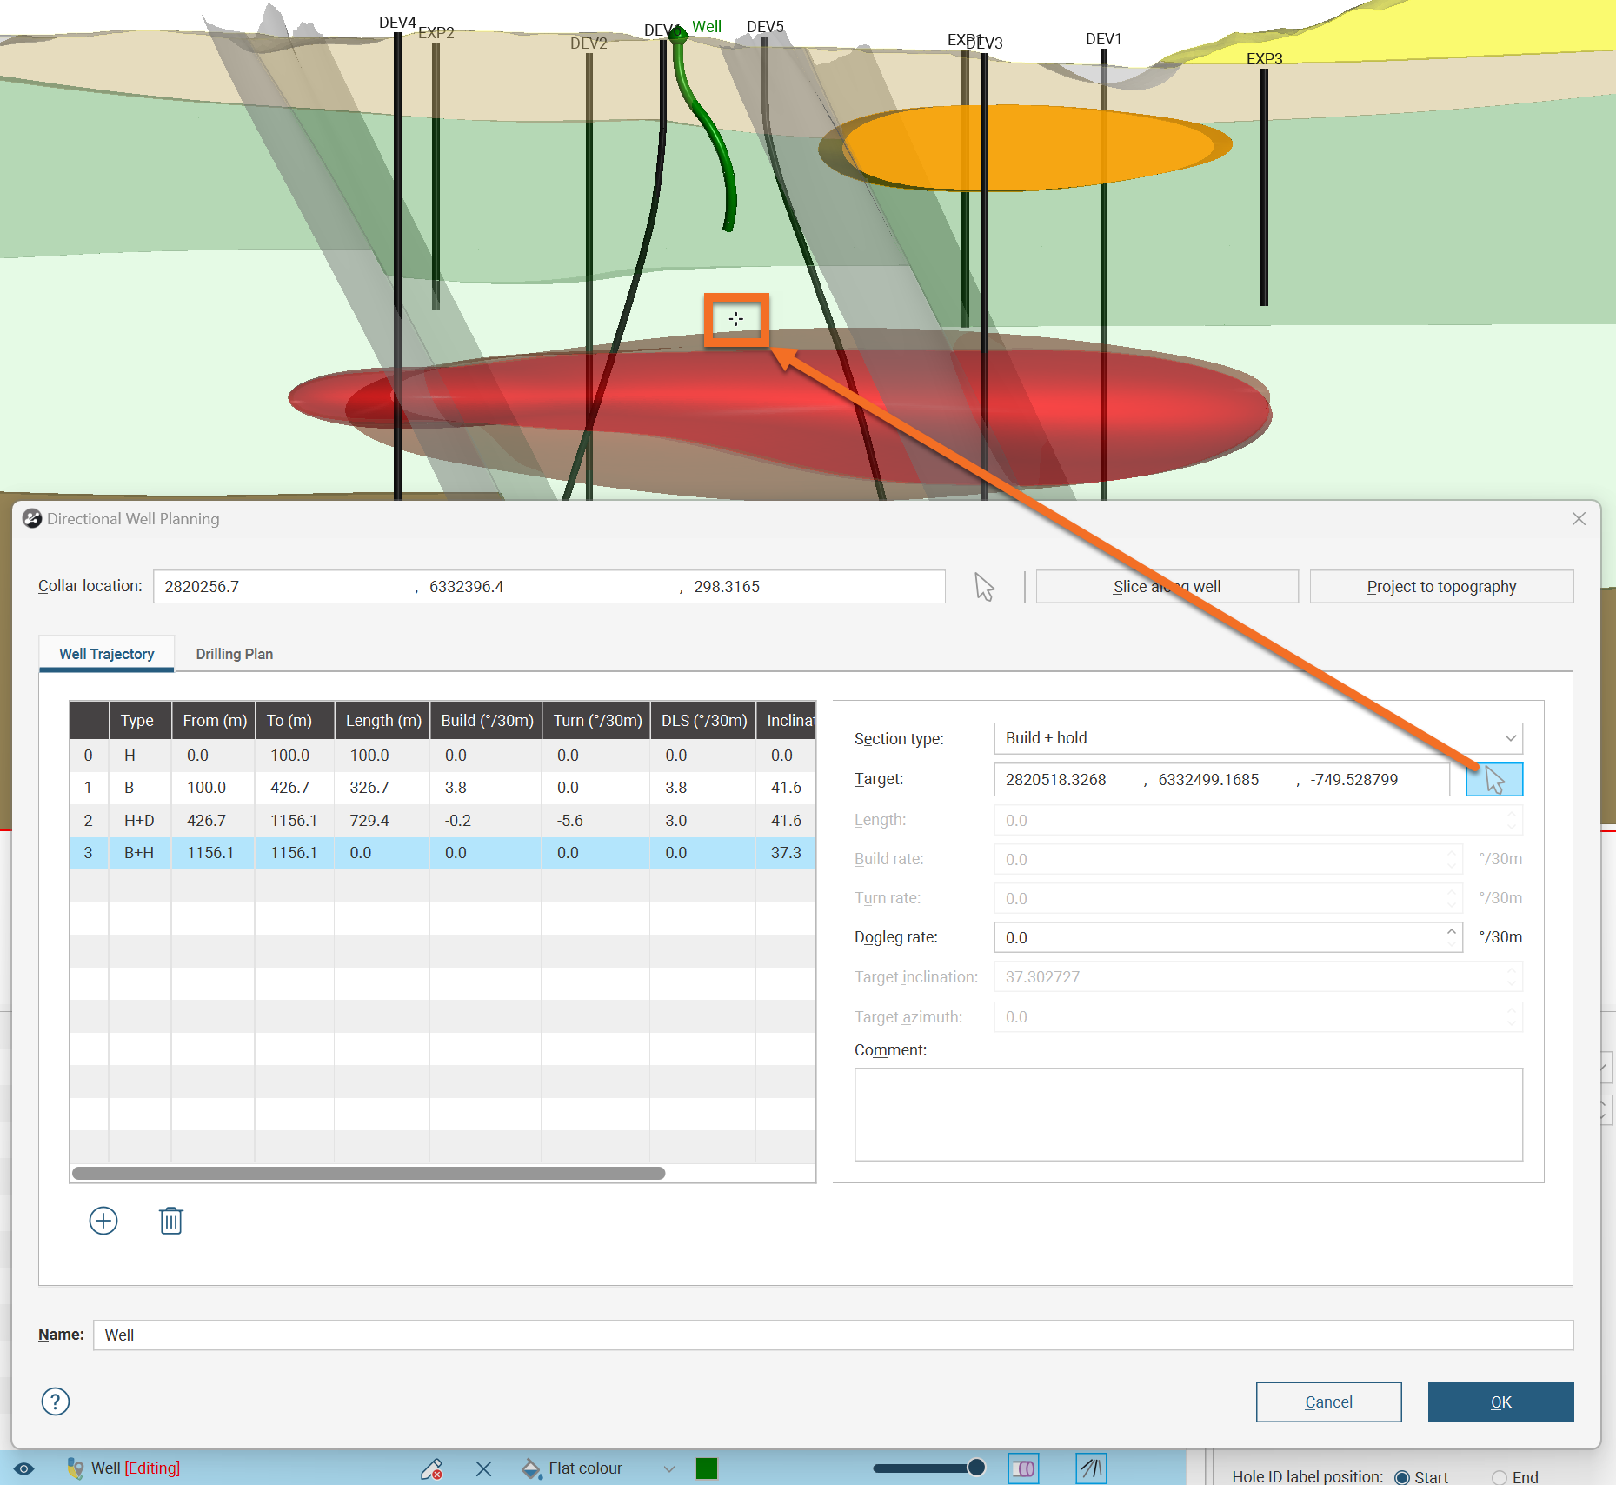This screenshot has width=1616, height=1485.
Task: Increase Dogleg rate with stepper arrow
Action: [1451, 931]
